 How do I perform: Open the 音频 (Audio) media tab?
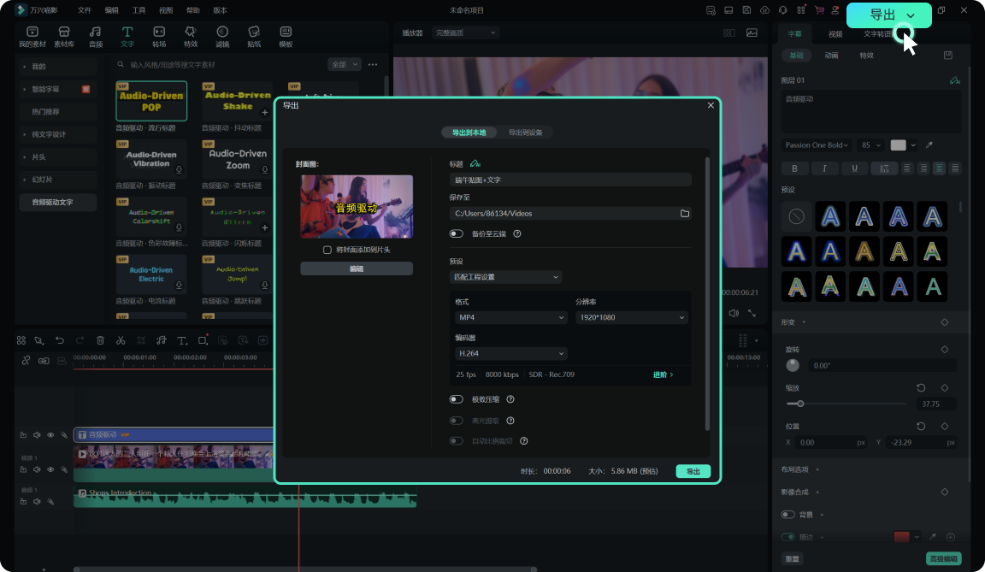(96, 36)
